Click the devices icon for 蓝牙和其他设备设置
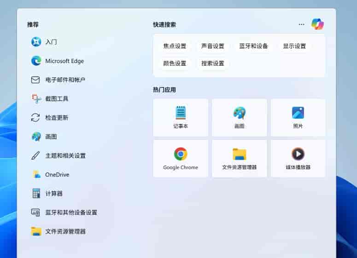 [x=35, y=212]
